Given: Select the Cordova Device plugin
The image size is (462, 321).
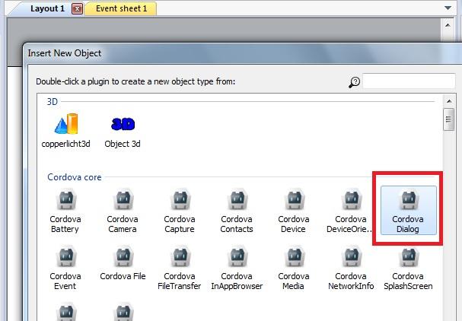Looking at the screenshot, I should pos(294,211).
